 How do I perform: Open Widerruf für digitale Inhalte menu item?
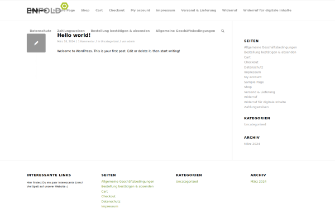coord(267,10)
